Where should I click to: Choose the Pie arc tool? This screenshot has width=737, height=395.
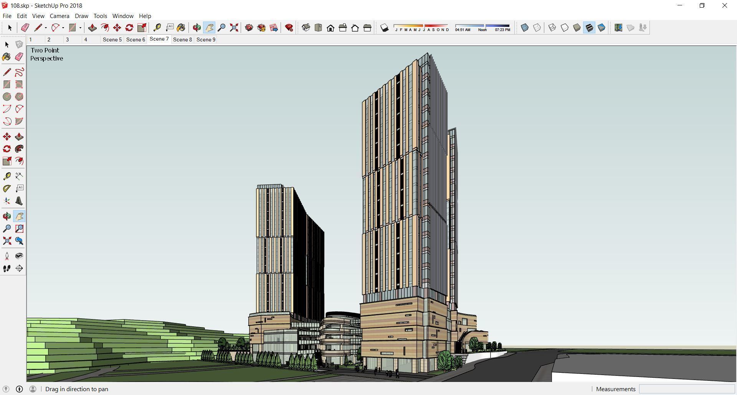click(19, 121)
